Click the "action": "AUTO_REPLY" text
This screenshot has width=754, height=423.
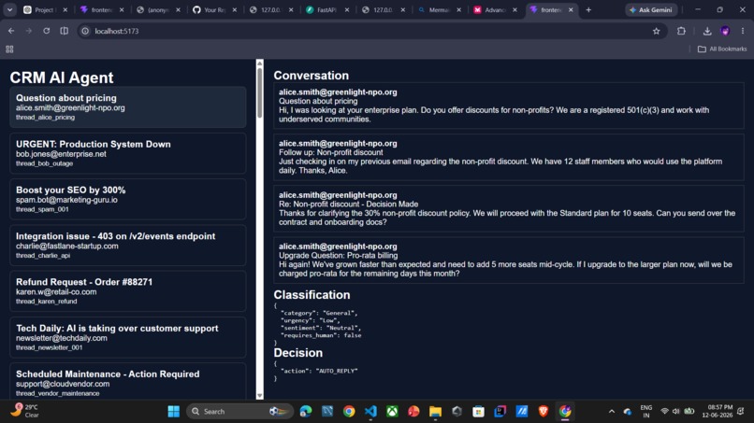(x=319, y=371)
